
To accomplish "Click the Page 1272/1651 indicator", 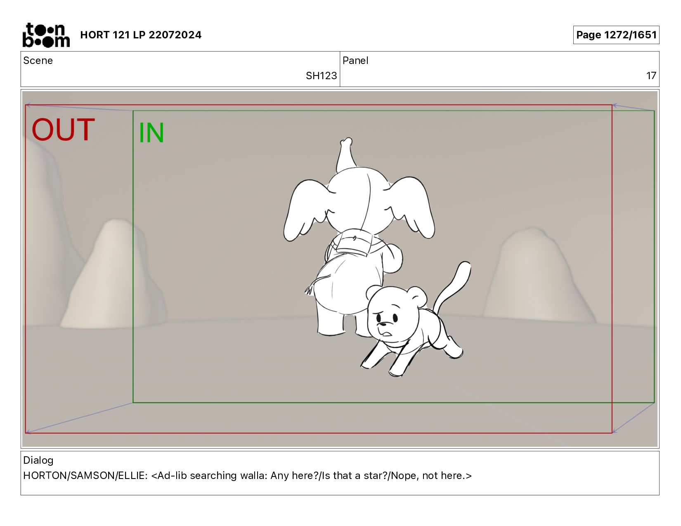I will [x=616, y=35].
